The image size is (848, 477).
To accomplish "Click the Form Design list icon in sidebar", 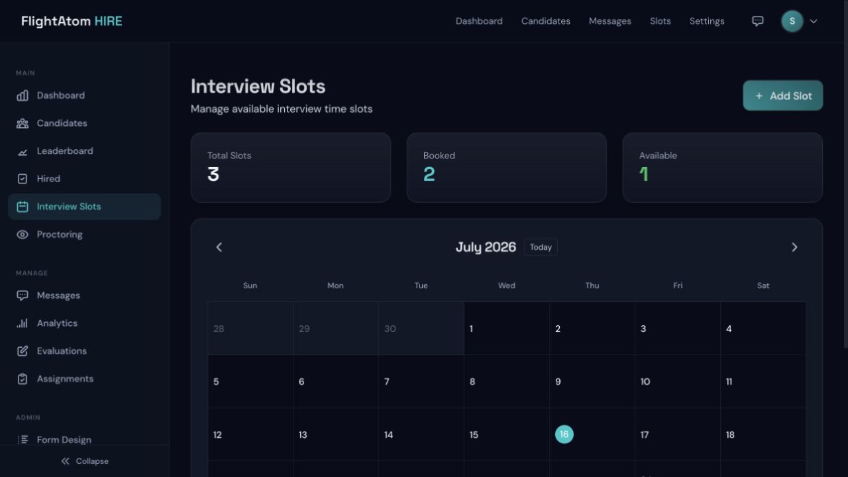I will [23, 440].
